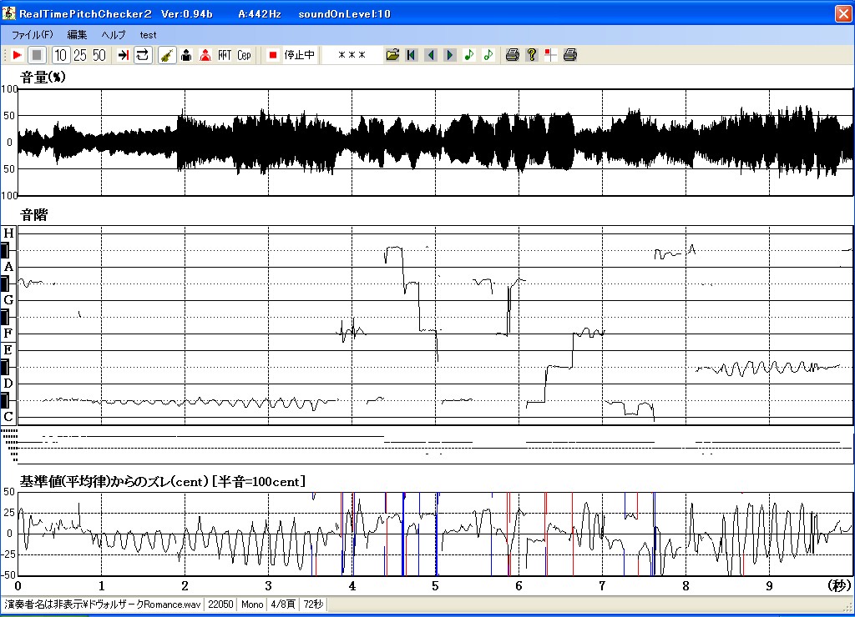
Task: Go to next page arrow
Action: pyautogui.click(x=450, y=55)
